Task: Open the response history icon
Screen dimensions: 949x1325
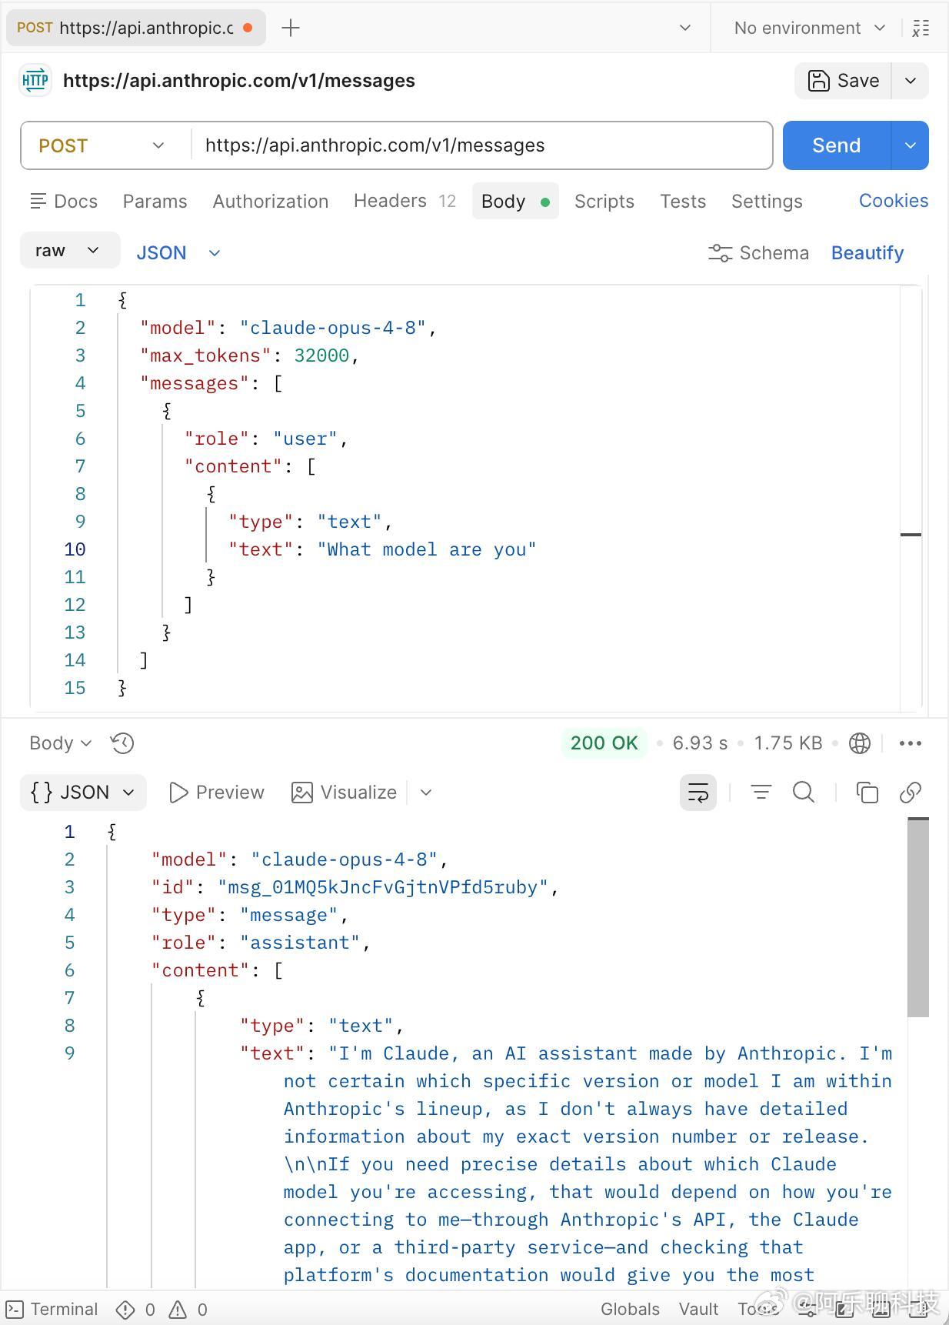Action: pyautogui.click(x=122, y=743)
